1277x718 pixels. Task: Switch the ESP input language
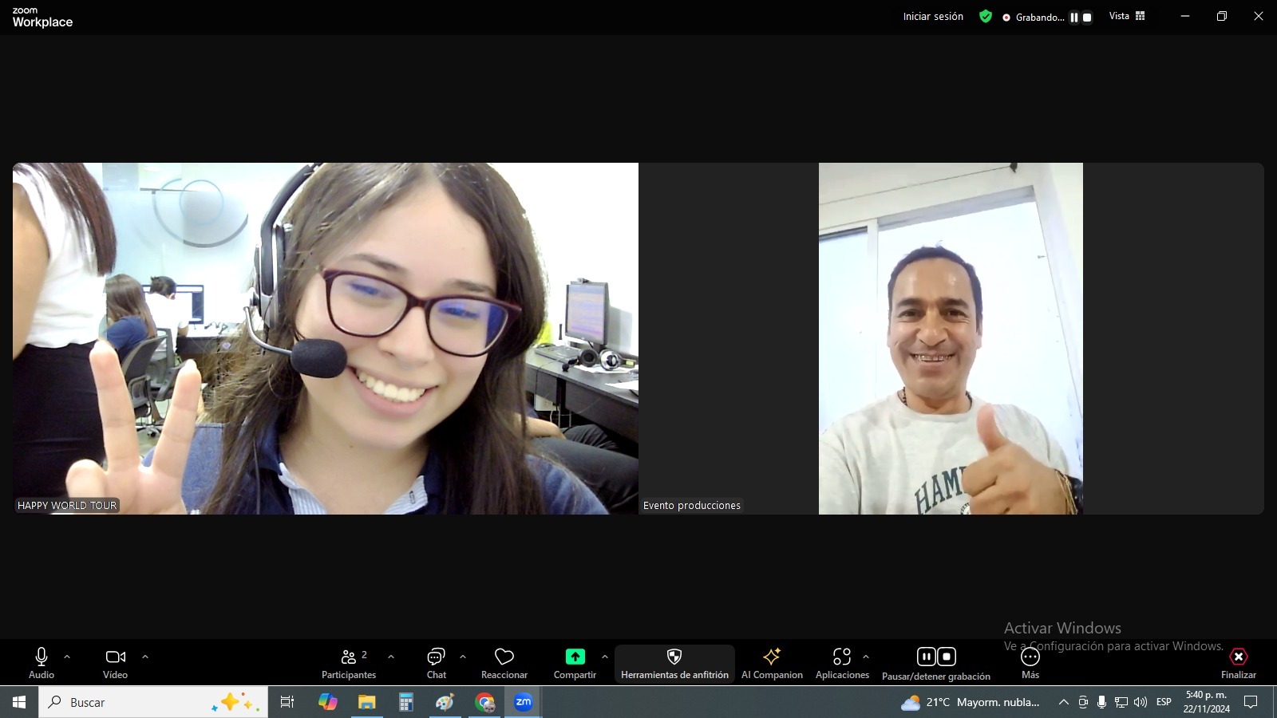point(1164,702)
